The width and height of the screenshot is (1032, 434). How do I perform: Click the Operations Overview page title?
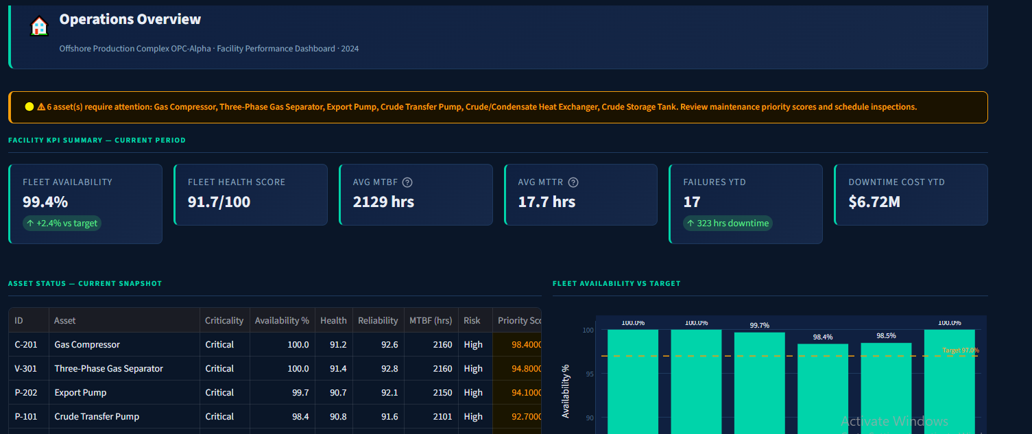(130, 19)
